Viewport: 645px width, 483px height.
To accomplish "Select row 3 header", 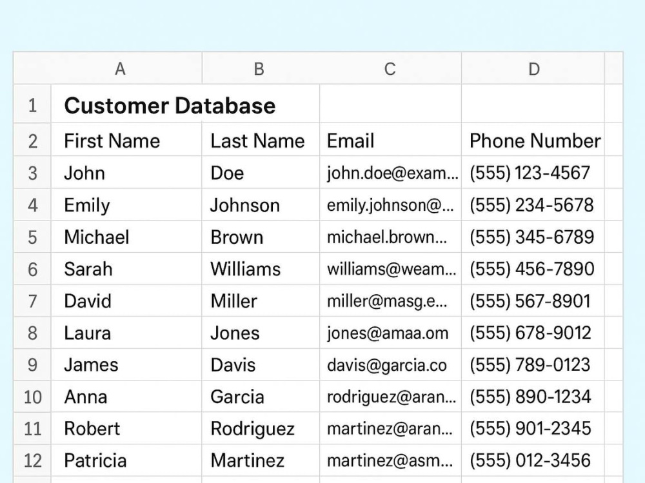I will click(x=32, y=172).
